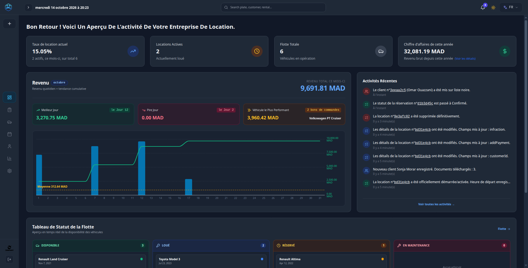Open the bar chart reports icon in sidebar

click(9, 159)
